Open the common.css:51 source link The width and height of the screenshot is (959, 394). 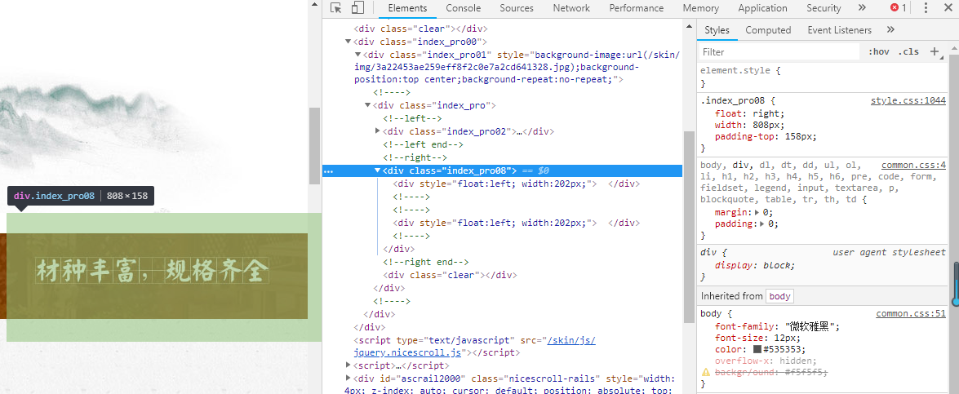(911, 313)
